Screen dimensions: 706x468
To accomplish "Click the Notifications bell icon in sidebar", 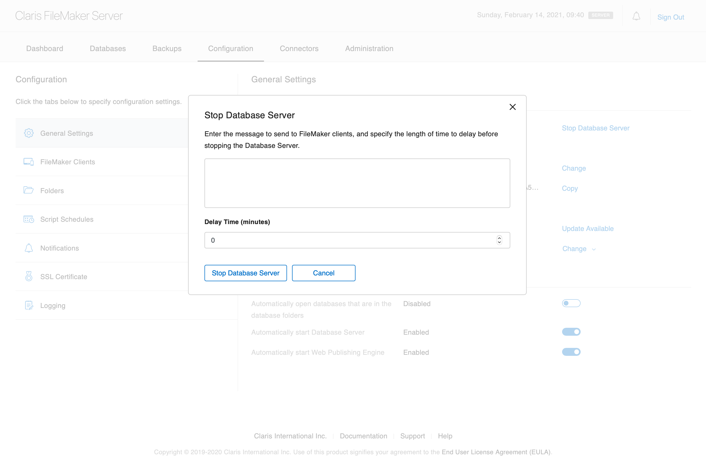I will point(29,248).
